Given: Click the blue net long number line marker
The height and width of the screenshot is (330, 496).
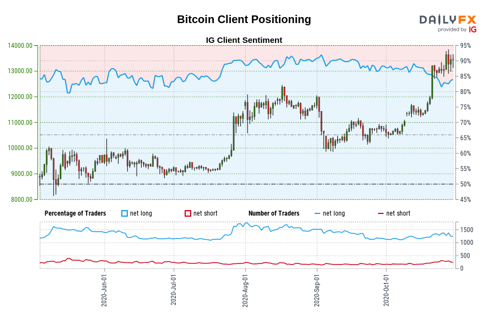Looking at the screenshot, I should [x=317, y=214].
